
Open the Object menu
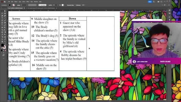(x=16, y=2)
